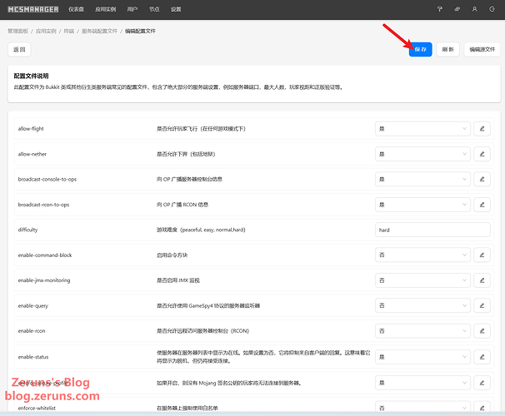Viewport: 505px width, 416px height.
Task: Click the 编辑源文件 button
Action: 482,50
